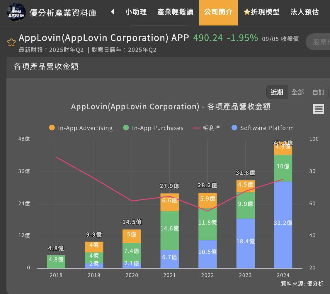Select the 近期 time range option
Image resolution: width=330 pixels, height=294 pixels.
click(277, 92)
